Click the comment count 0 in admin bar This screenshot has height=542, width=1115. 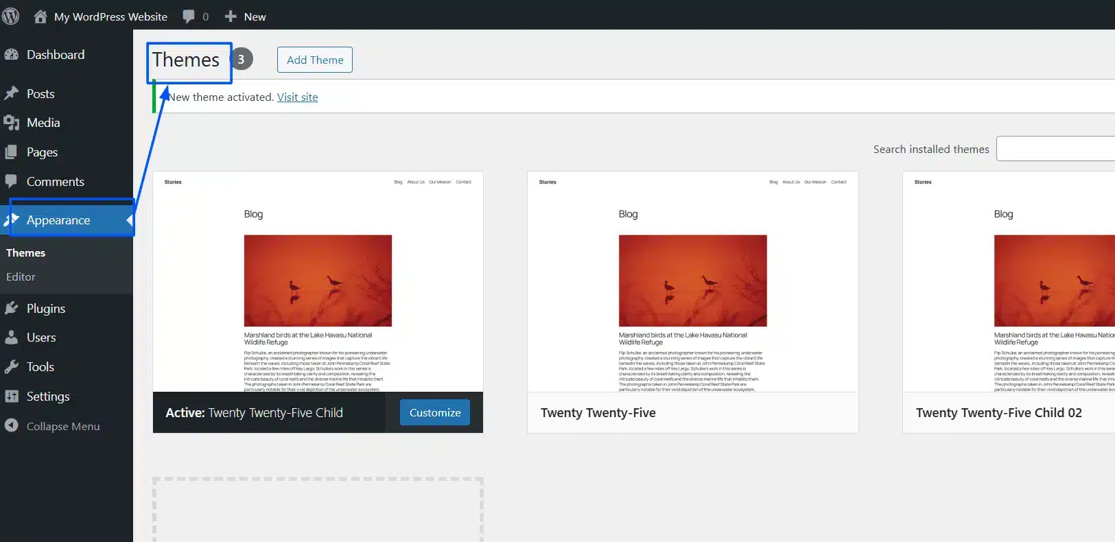pos(205,16)
